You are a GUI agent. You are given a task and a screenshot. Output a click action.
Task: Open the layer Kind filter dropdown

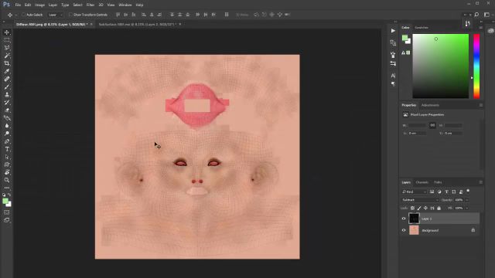coord(415,192)
